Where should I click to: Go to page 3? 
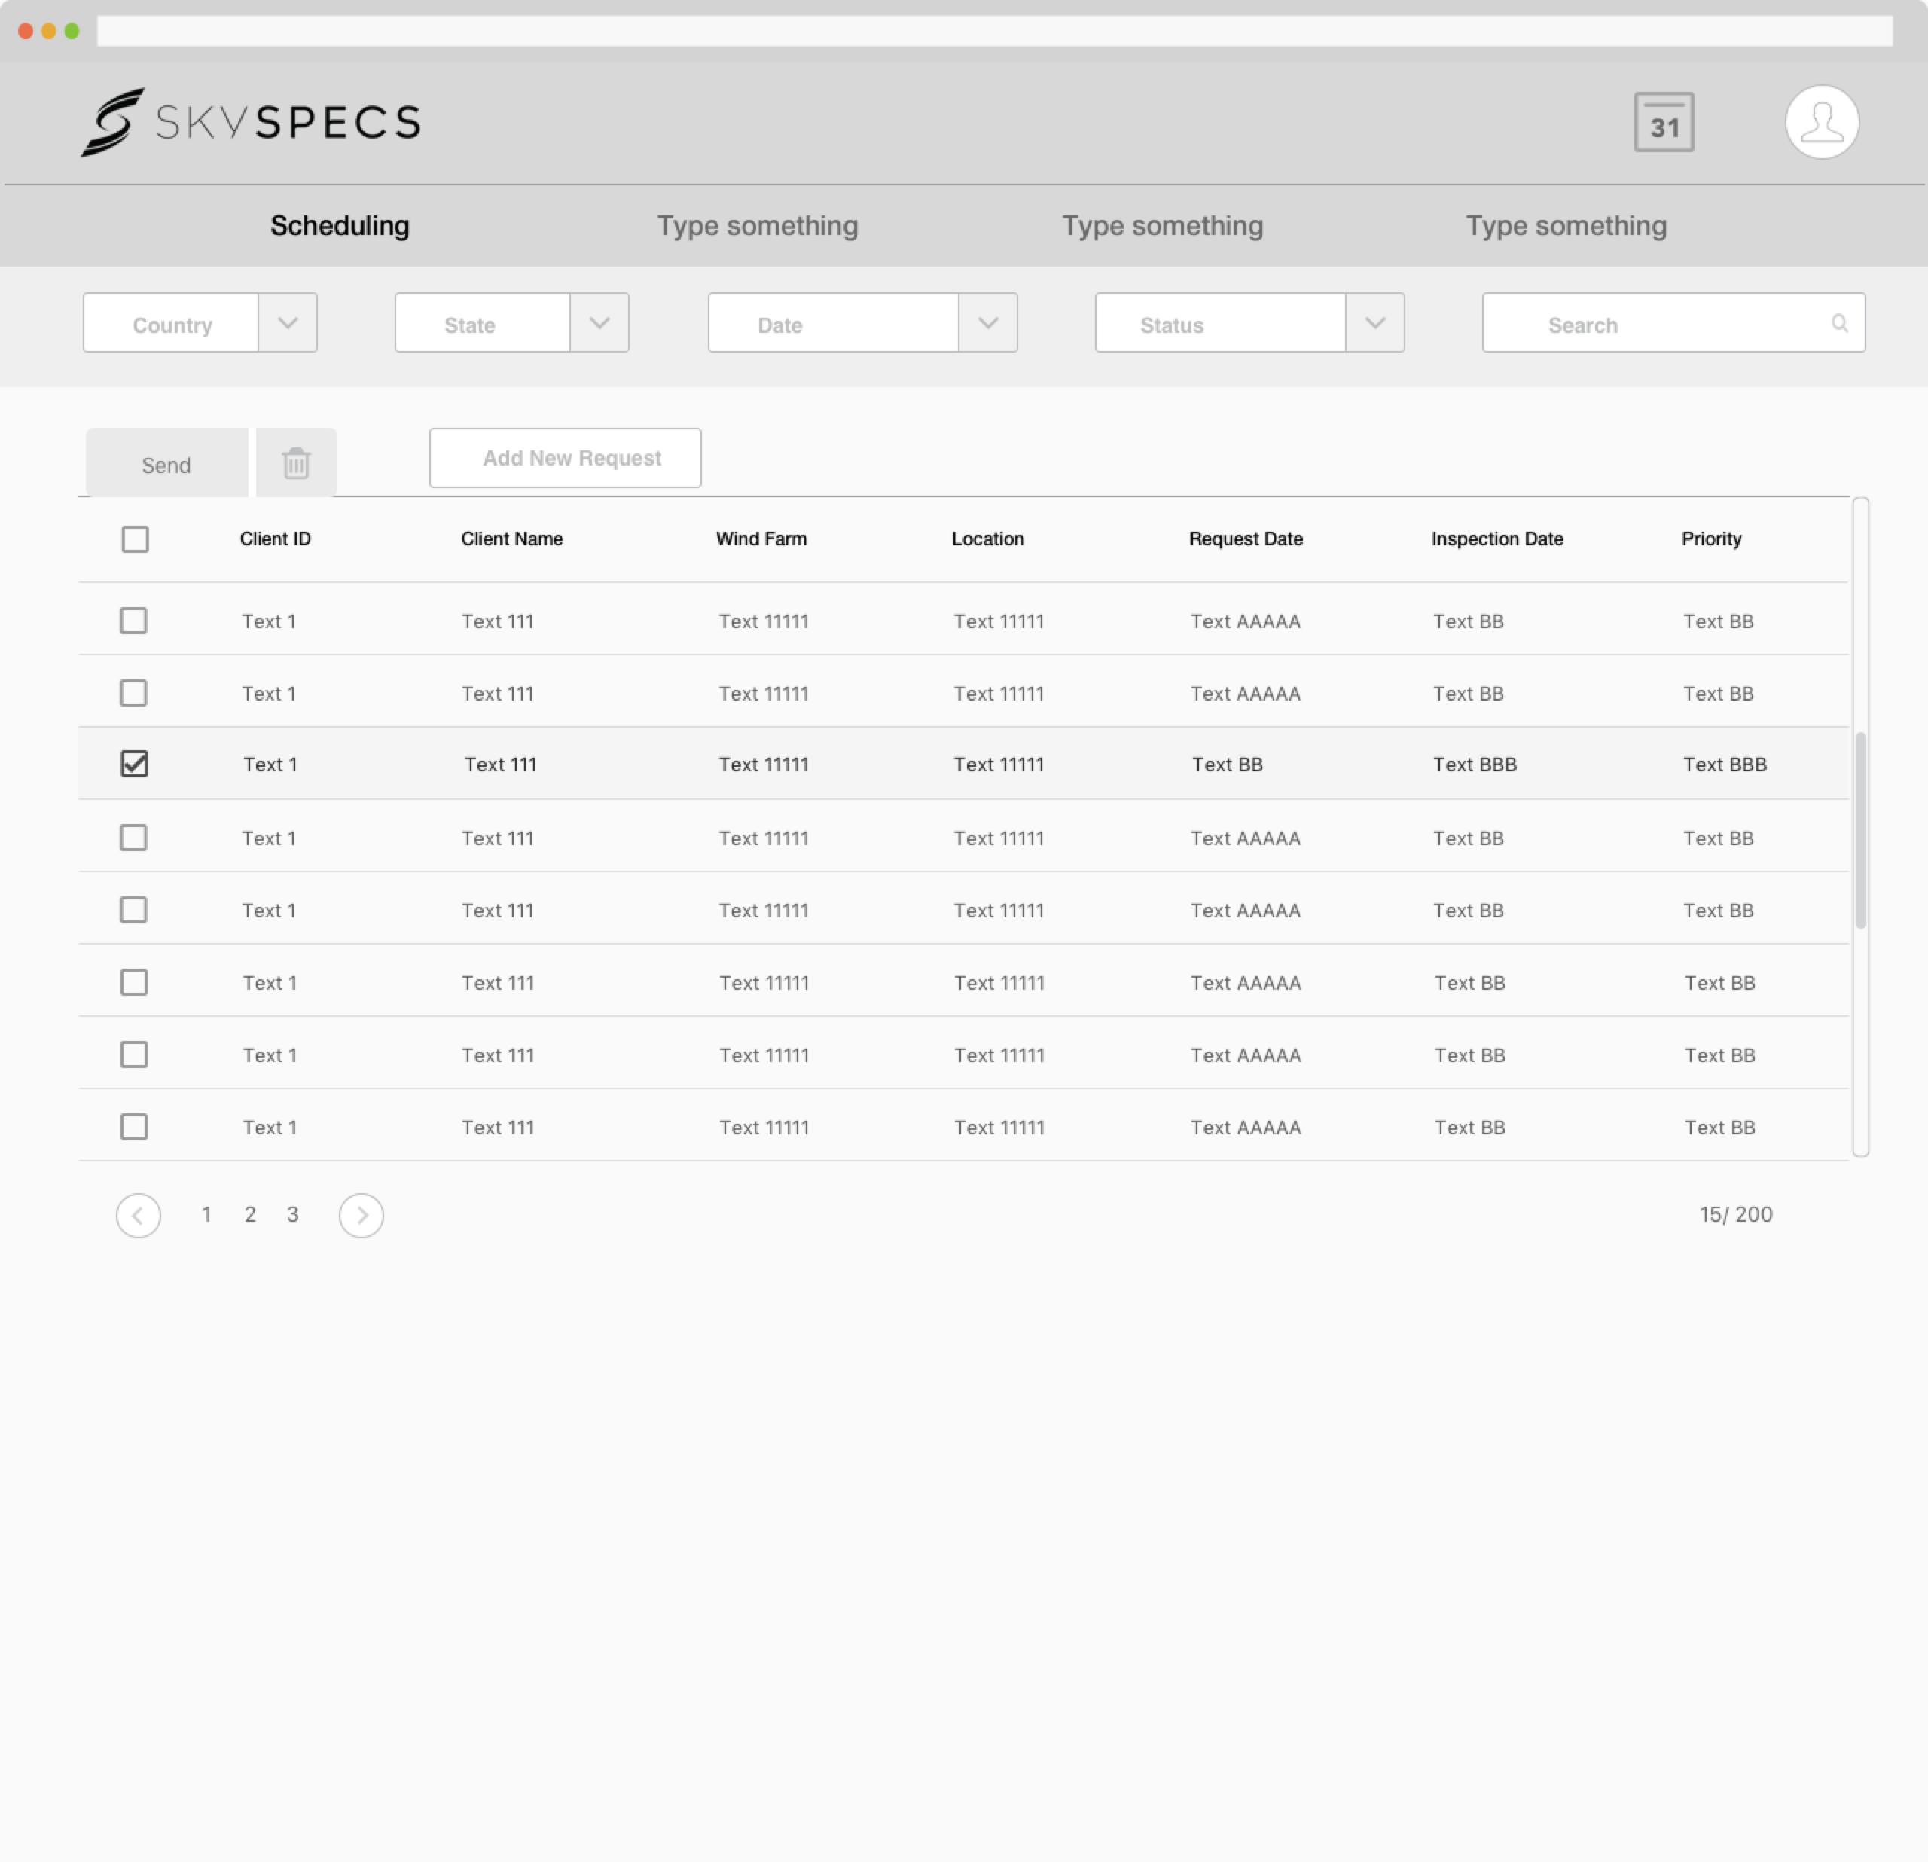[292, 1215]
